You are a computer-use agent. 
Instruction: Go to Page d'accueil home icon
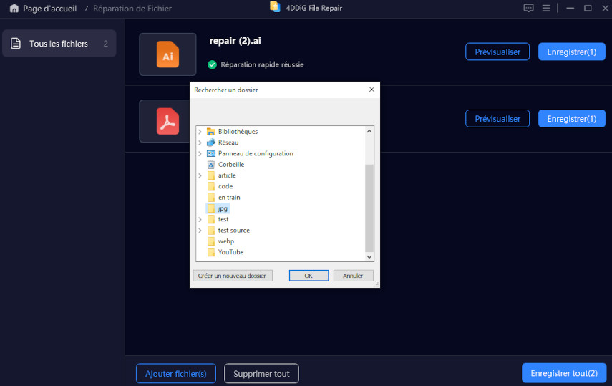[x=14, y=8]
